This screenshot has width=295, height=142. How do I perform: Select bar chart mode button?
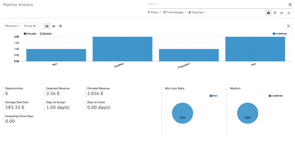click(47, 26)
